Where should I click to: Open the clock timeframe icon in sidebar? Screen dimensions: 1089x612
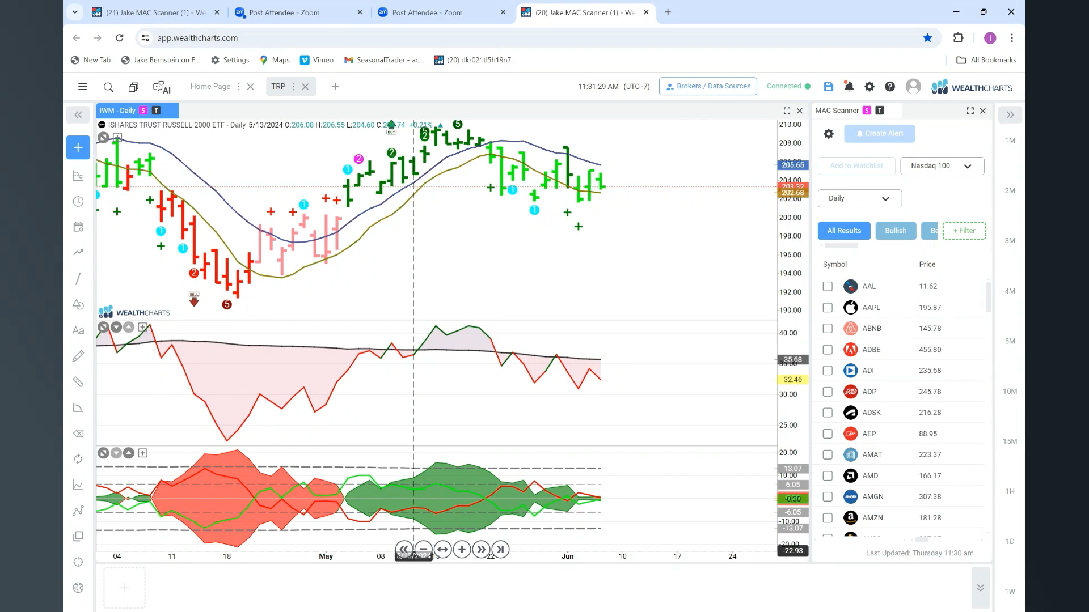tap(78, 202)
